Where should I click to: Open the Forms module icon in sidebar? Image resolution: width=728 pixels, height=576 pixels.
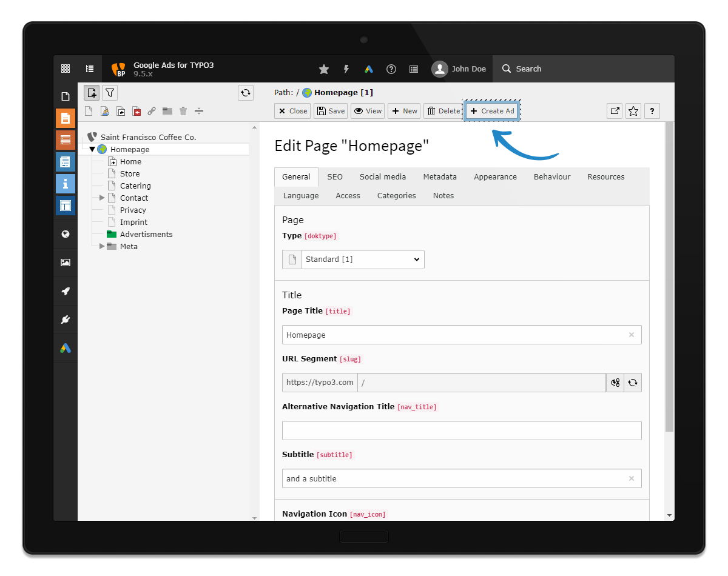pyautogui.click(x=66, y=162)
